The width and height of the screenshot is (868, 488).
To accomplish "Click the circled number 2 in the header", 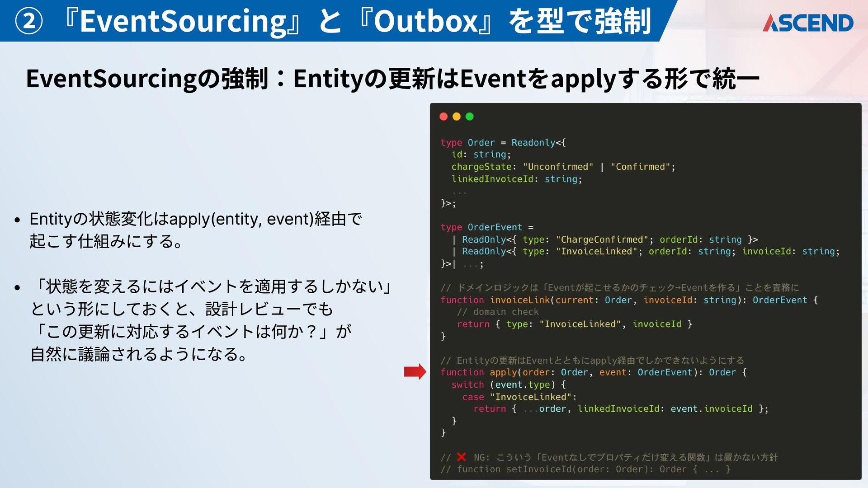I will tap(28, 21).
